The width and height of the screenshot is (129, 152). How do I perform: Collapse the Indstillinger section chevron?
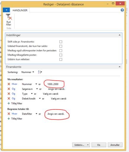click(120, 35)
